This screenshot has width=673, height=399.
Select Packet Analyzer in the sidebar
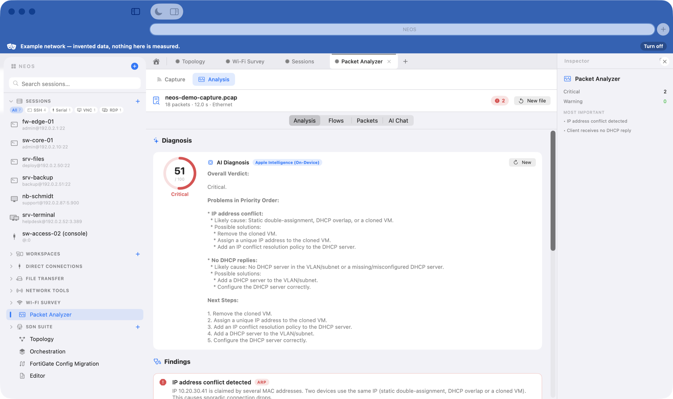pos(75,314)
